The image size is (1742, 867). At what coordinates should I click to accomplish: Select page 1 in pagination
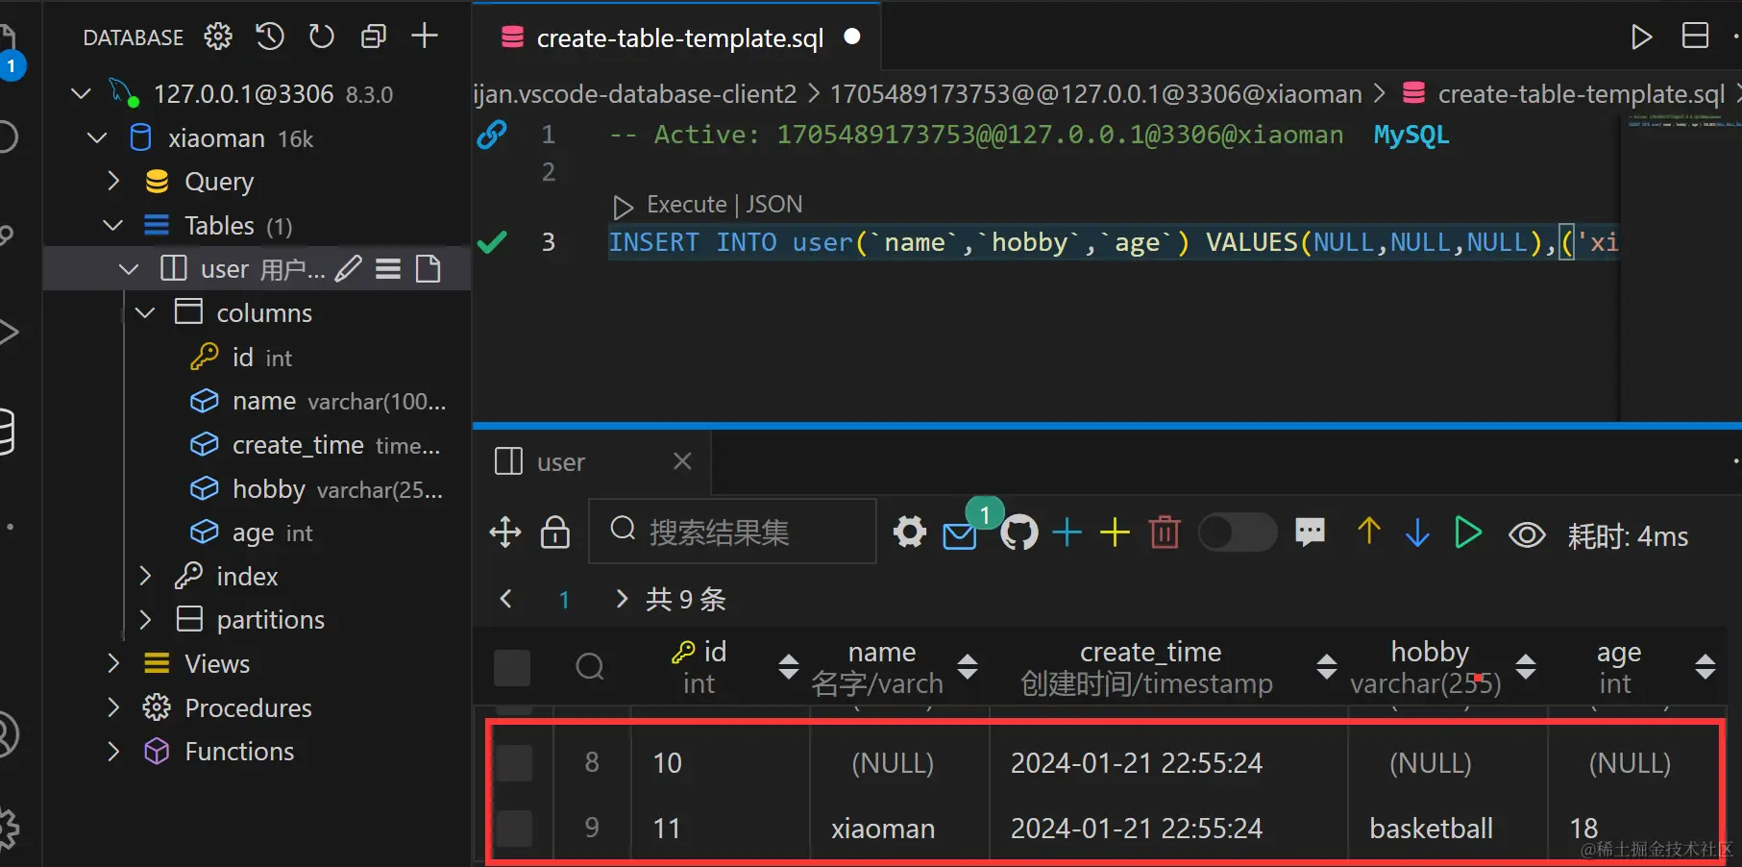pyautogui.click(x=564, y=600)
